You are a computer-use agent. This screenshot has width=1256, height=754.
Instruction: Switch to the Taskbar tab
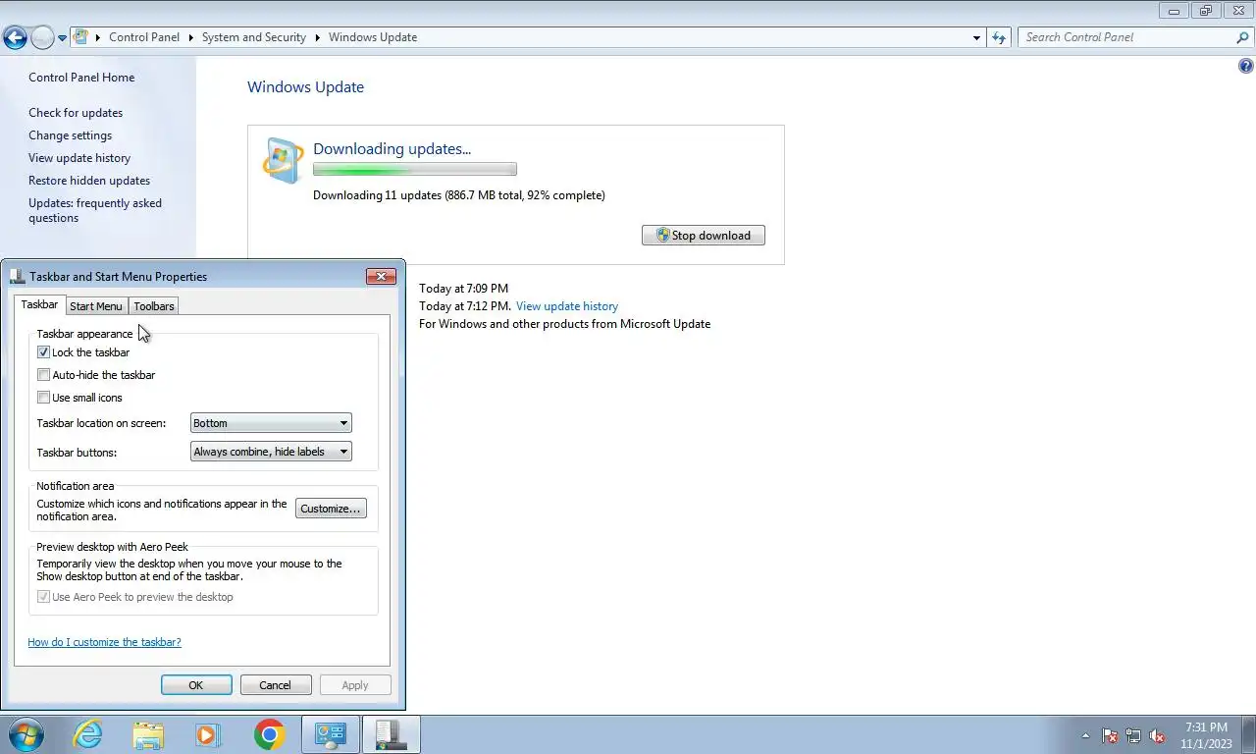40,305
